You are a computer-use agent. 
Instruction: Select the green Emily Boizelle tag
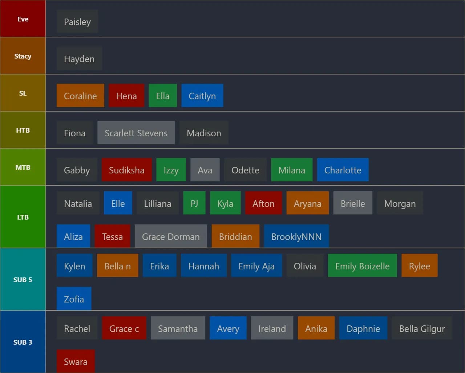point(362,266)
